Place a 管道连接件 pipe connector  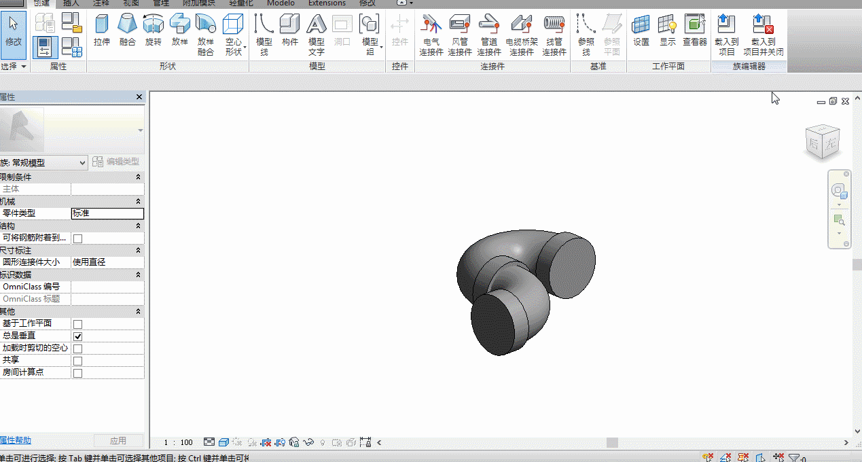pos(489,35)
